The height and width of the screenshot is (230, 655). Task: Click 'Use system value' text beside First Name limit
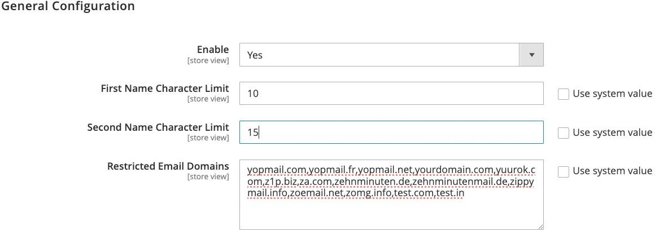(x=612, y=94)
